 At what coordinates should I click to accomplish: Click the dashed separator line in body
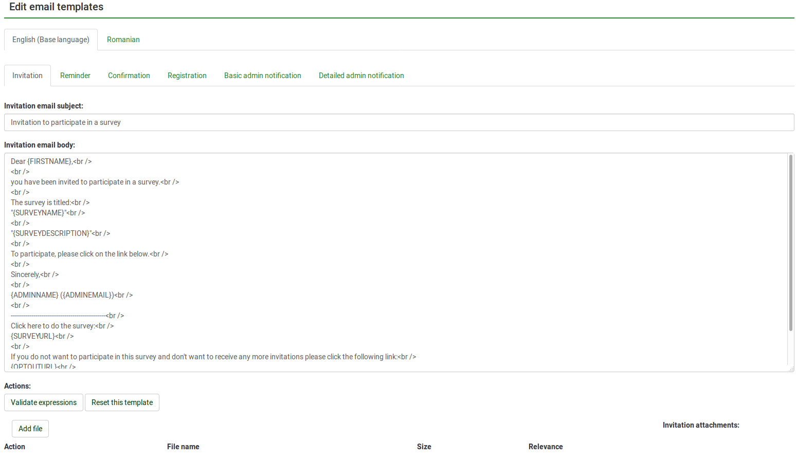pos(67,316)
